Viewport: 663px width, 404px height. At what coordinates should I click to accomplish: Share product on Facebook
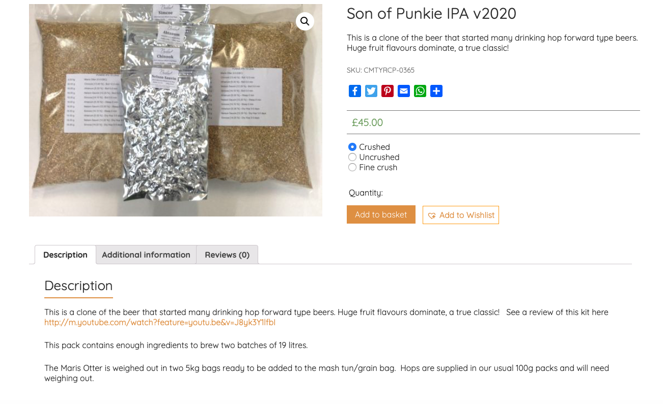tap(355, 91)
